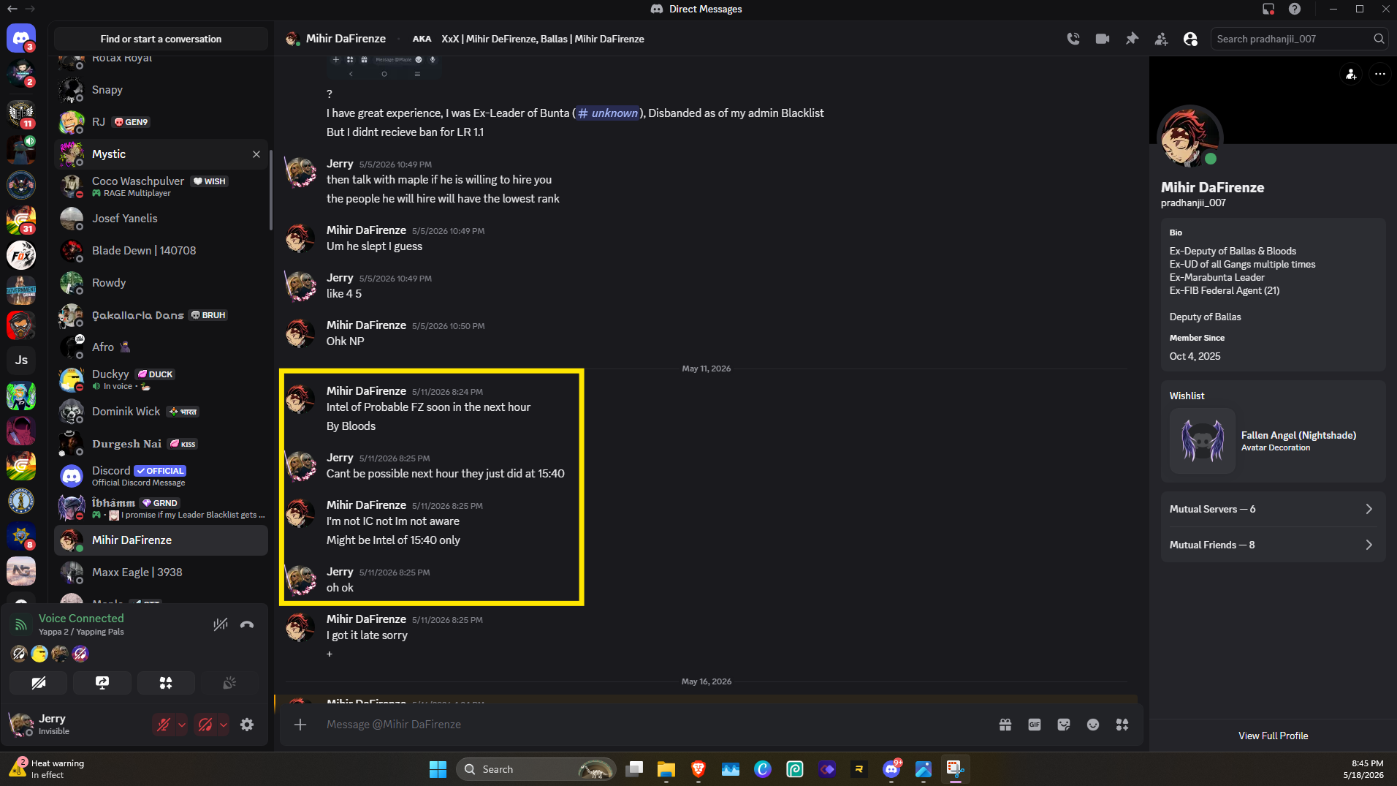Select the Dominik Wick DM
Image resolution: width=1397 pixels, height=786 pixels.
(161, 412)
